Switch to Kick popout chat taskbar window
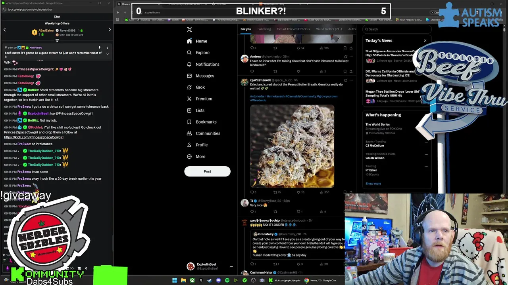Viewport: 508px width, 285px height. point(285,280)
